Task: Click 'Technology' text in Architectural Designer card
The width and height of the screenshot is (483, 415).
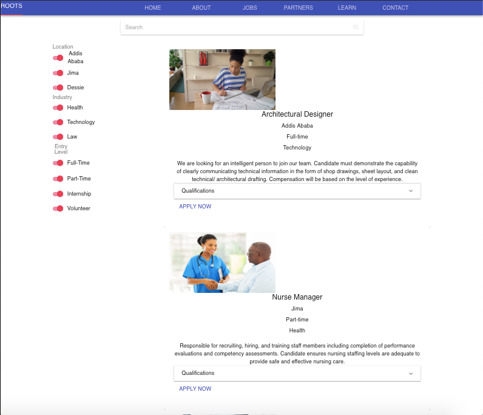Action: pyautogui.click(x=297, y=148)
